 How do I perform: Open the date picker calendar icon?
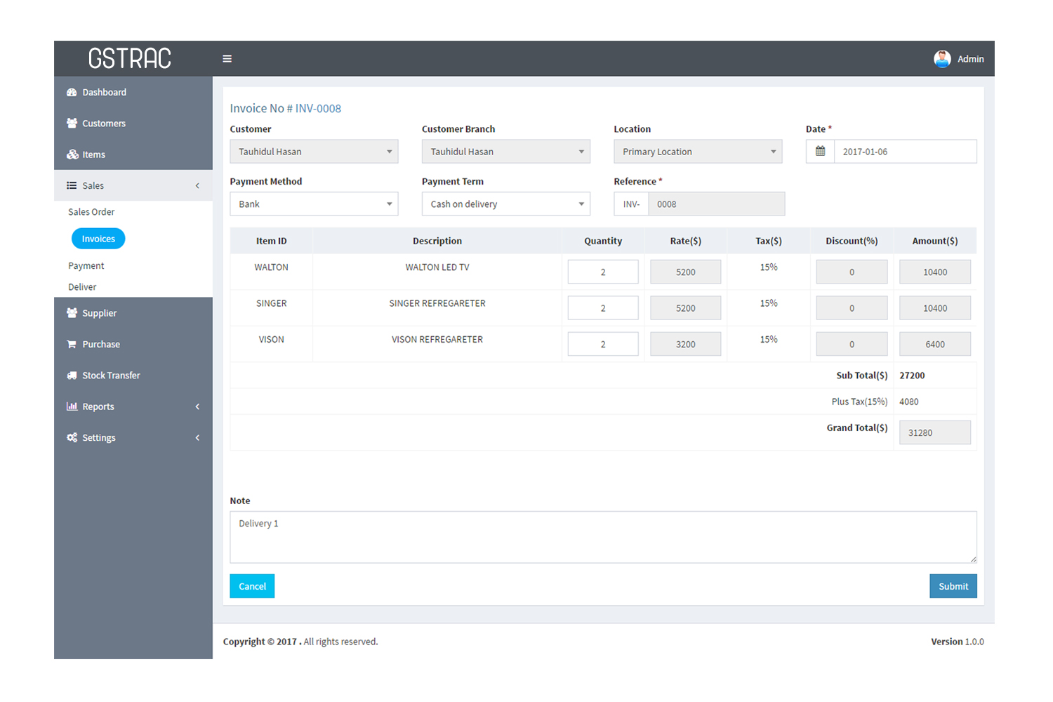click(x=820, y=152)
